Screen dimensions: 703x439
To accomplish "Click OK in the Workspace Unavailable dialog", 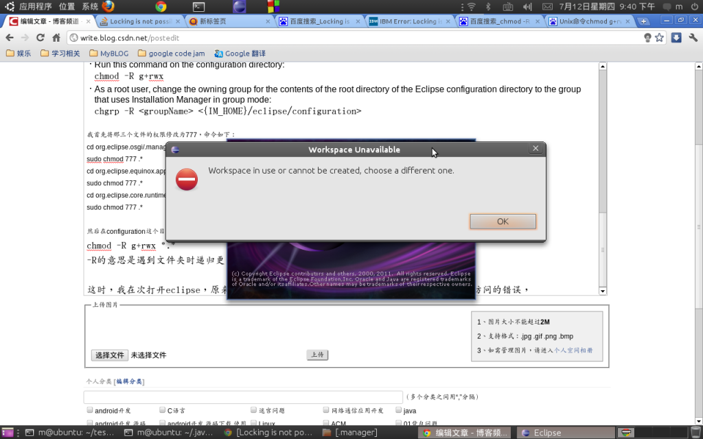I will pyautogui.click(x=502, y=221).
